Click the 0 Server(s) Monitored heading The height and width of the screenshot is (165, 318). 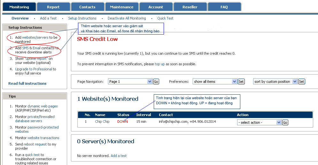click(106, 141)
